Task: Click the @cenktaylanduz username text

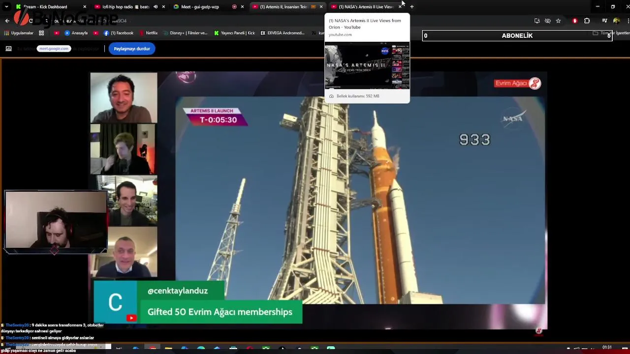Action: 178,291
